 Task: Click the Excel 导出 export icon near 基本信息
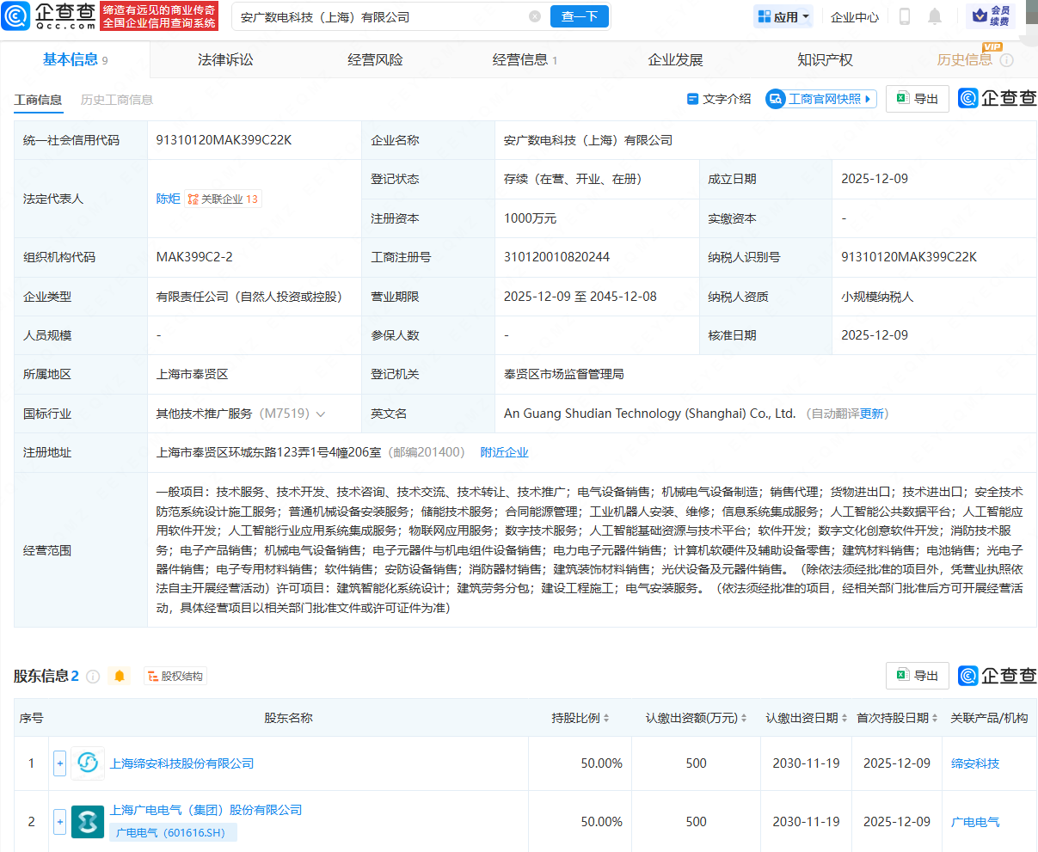pyautogui.click(x=917, y=99)
